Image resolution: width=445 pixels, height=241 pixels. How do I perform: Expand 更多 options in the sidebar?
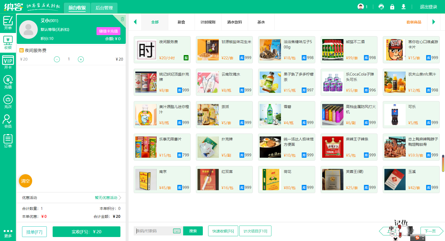click(8, 233)
